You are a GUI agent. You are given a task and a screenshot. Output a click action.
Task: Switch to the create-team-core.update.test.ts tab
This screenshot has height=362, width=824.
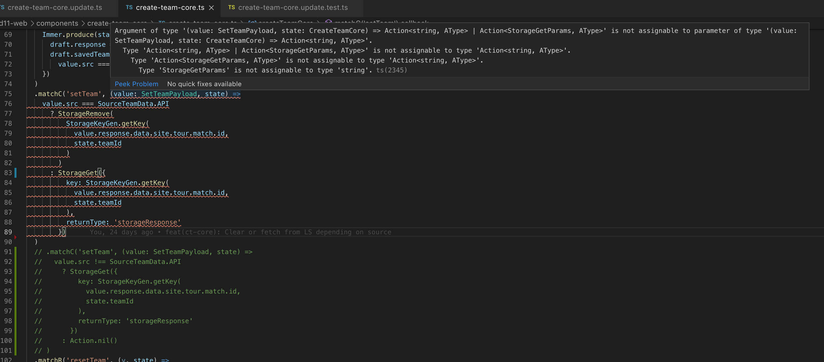point(293,7)
